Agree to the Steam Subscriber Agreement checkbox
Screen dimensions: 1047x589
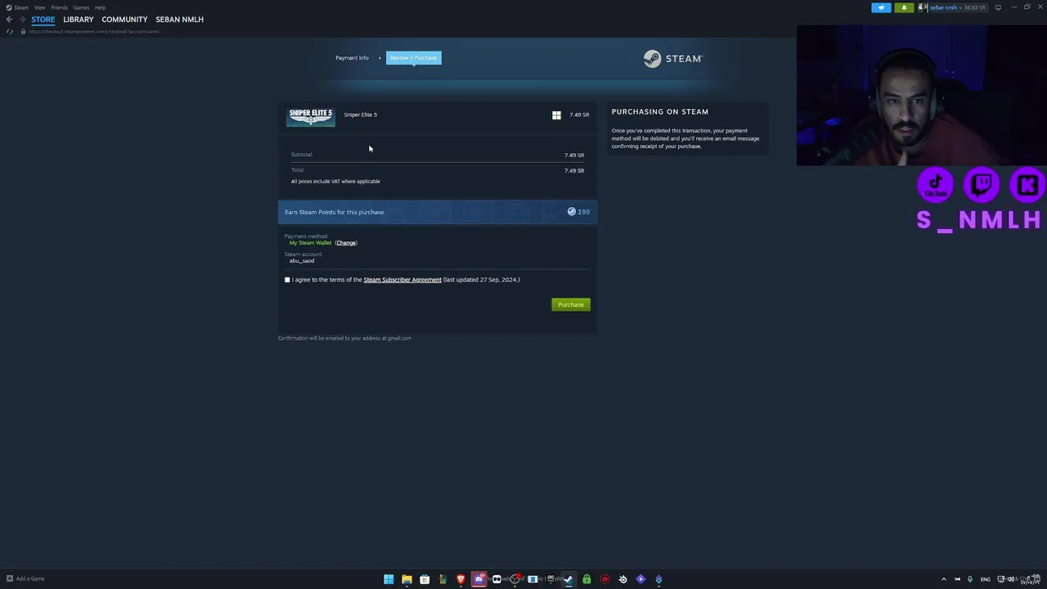point(287,280)
